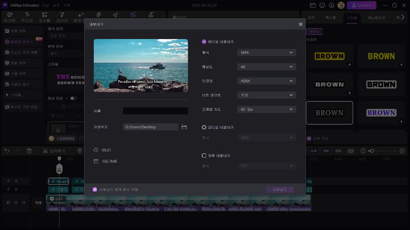Toggle visibility of second subtitle track
The height and width of the screenshot is (230, 410).
pos(16,189)
